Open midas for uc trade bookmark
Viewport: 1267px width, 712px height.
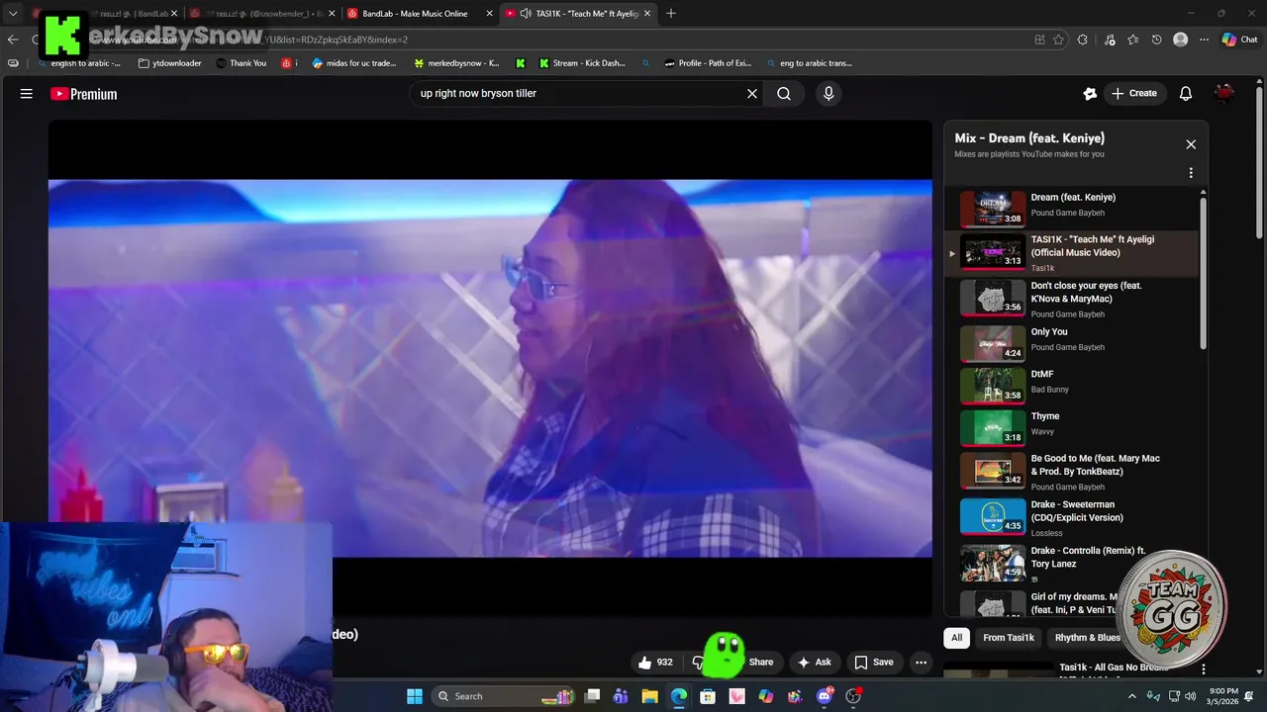(354, 63)
